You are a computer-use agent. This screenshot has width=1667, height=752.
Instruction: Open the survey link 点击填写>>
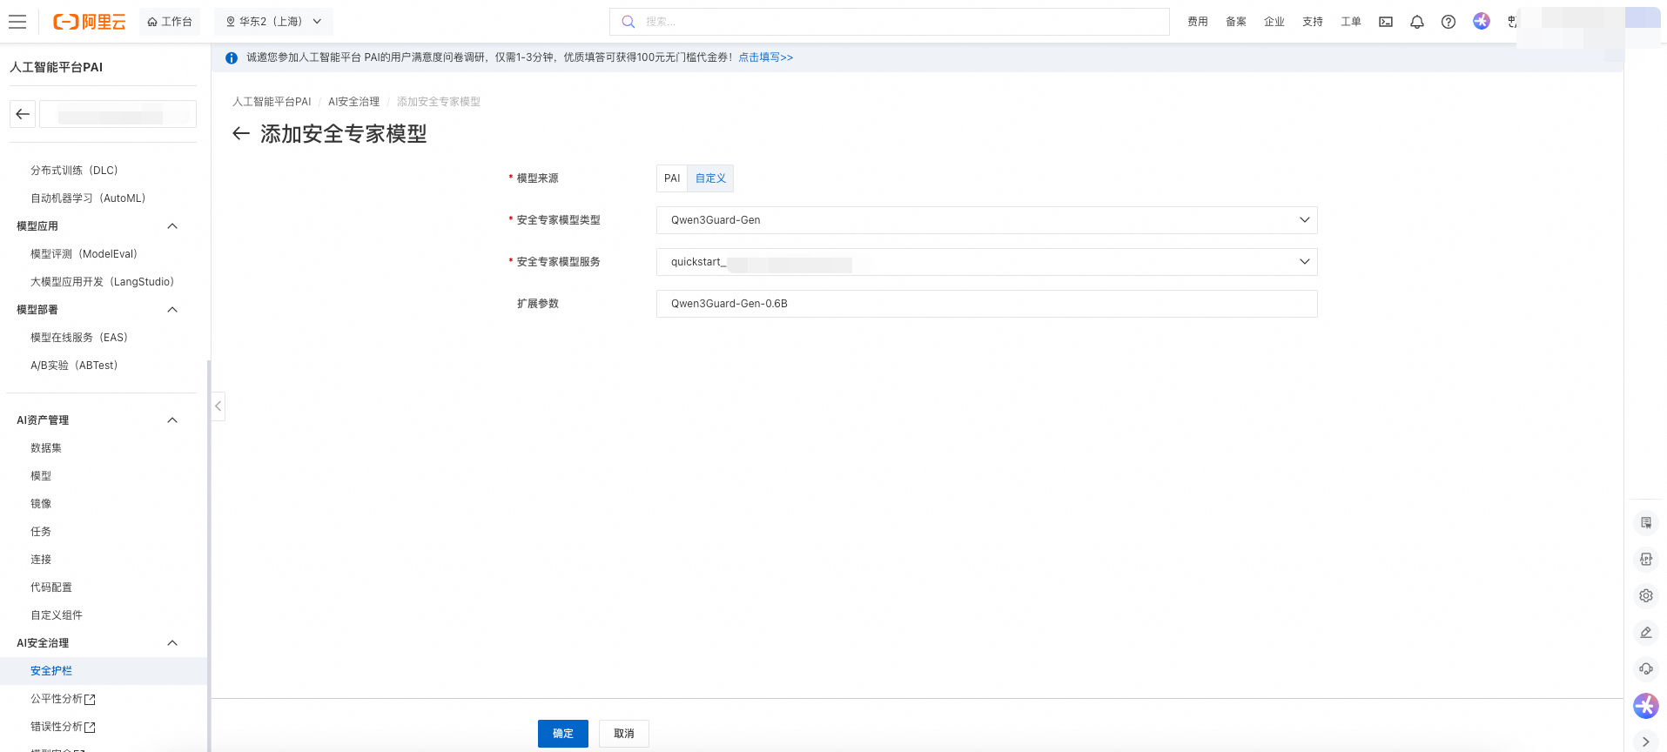(766, 57)
